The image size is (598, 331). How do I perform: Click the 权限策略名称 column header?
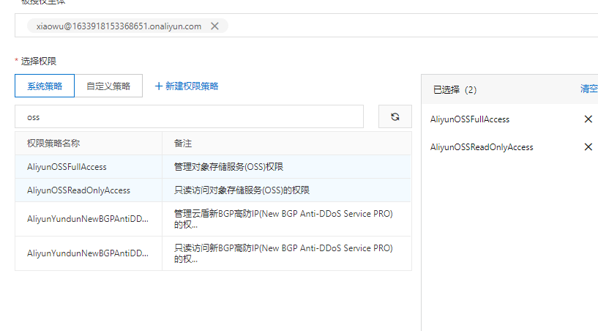click(x=53, y=144)
